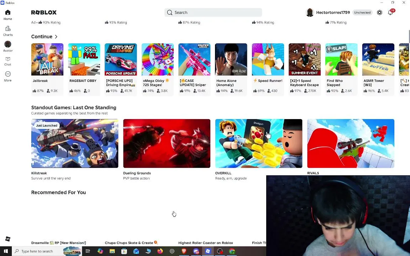The height and width of the screenshot is (256, 410).
Task: Open the Home Alone (Anomaly) thumbnail
Action: [x=231, y=59]
